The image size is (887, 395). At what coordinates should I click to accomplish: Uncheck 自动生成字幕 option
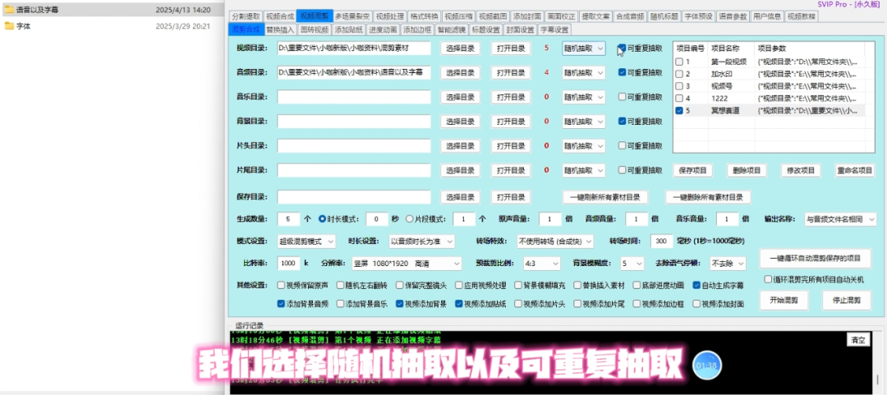[696, 286]
